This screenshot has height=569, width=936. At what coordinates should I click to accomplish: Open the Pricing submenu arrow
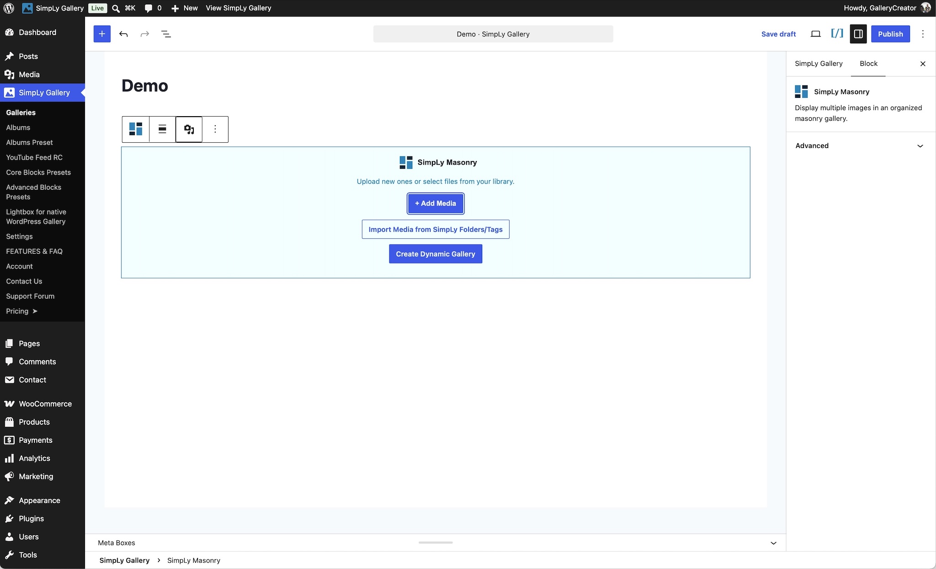pyautogui.click(x=35, y=311)
